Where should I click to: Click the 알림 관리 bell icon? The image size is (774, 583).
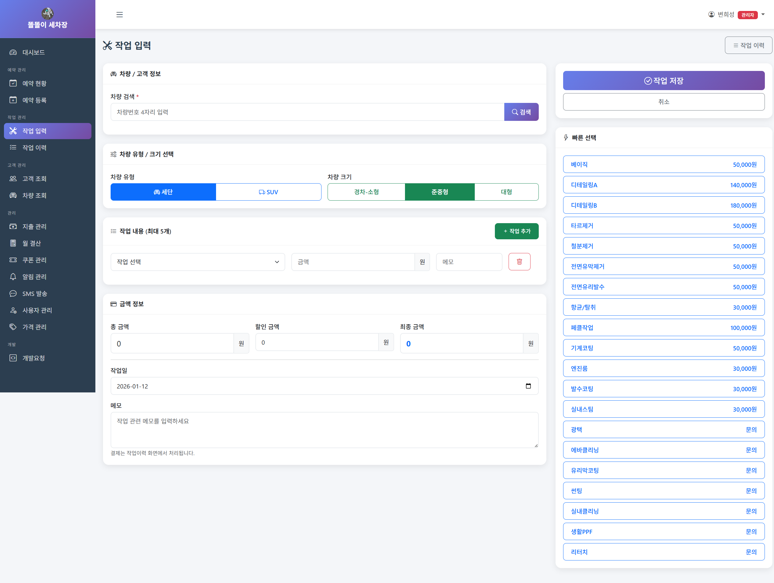click(x=13, y=277)
